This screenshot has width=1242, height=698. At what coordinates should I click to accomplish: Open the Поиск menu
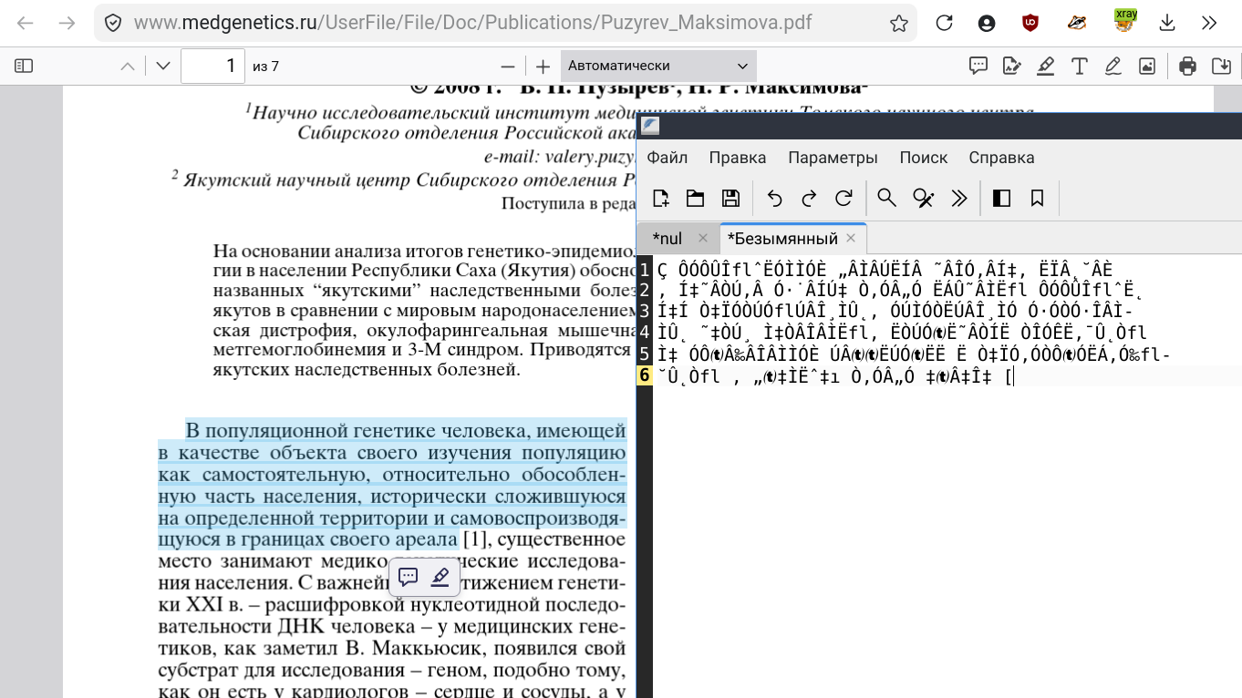point(924,158)
